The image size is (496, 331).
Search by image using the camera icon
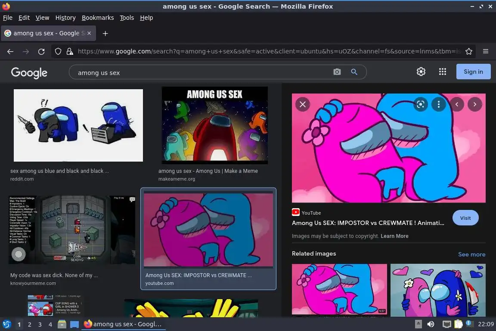pos(337,72)
